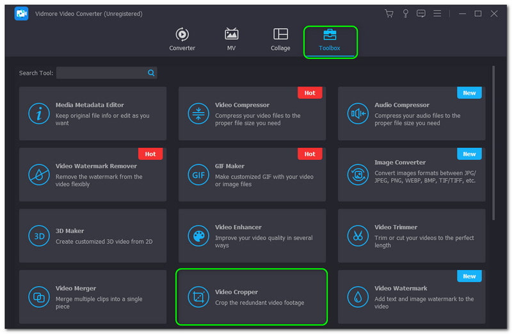Open 3D Maker title

pos(70,231)
